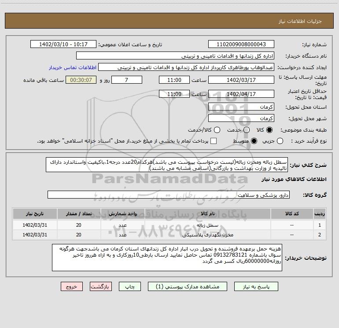Viewport: 339px width, 328px height.
Task: Toggle the اسناد خزانه اسلامی payment checkbox
Action: (214, 141)
